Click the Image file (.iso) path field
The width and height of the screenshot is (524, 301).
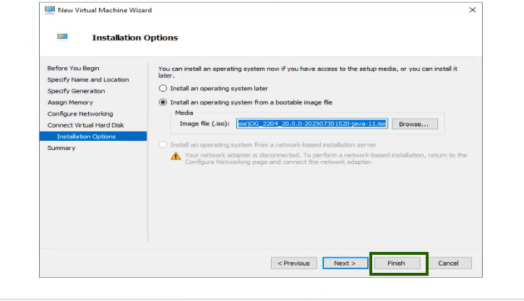312,124
